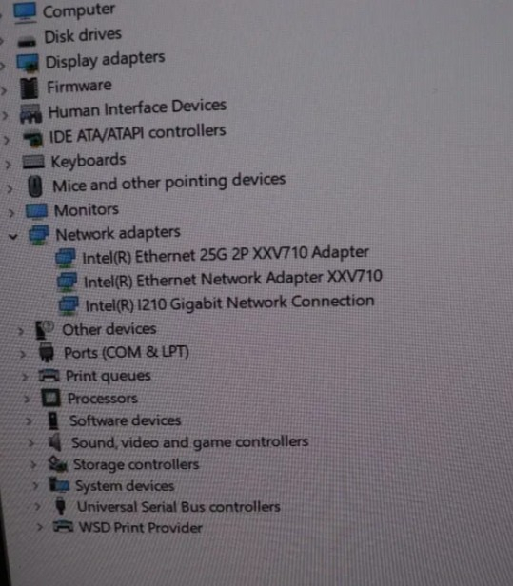Collapse the Network adapters category
The image size is (513, 586).
pos(13,237)
